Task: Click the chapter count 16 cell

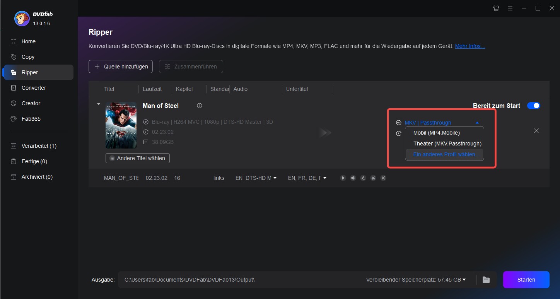Action: tap(177, 178)
